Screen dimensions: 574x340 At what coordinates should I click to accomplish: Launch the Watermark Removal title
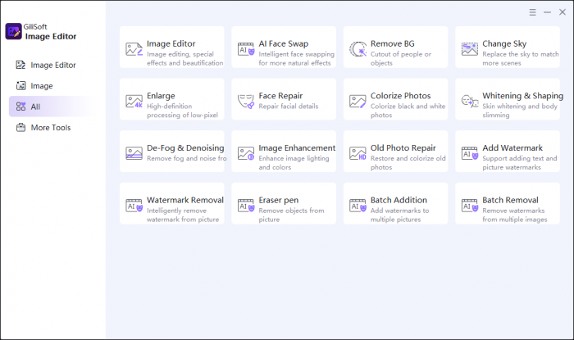[184, 201]
